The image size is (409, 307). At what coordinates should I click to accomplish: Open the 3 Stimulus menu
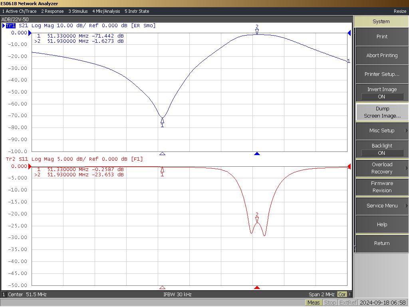pyautogui.click(x=78, y=11)
